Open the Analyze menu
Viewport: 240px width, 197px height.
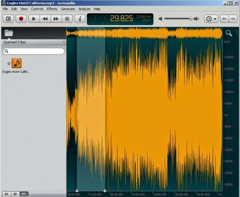click(84, 9)
